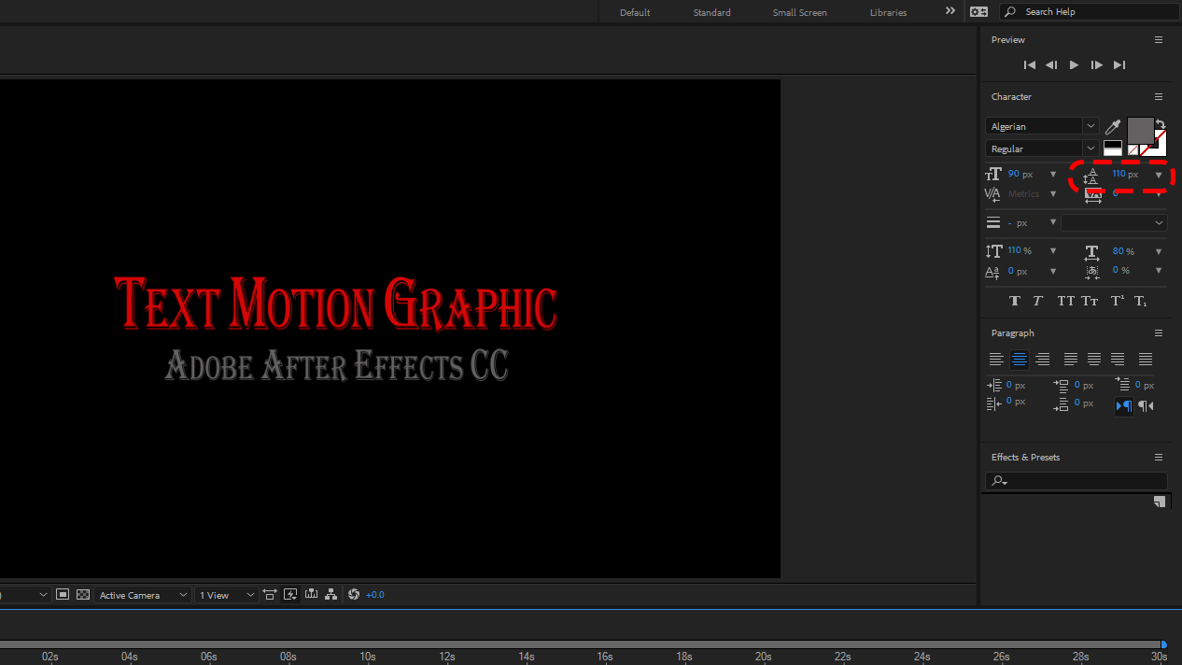
Task: Step to next frame in Preview
Action: pos(1096,65)
